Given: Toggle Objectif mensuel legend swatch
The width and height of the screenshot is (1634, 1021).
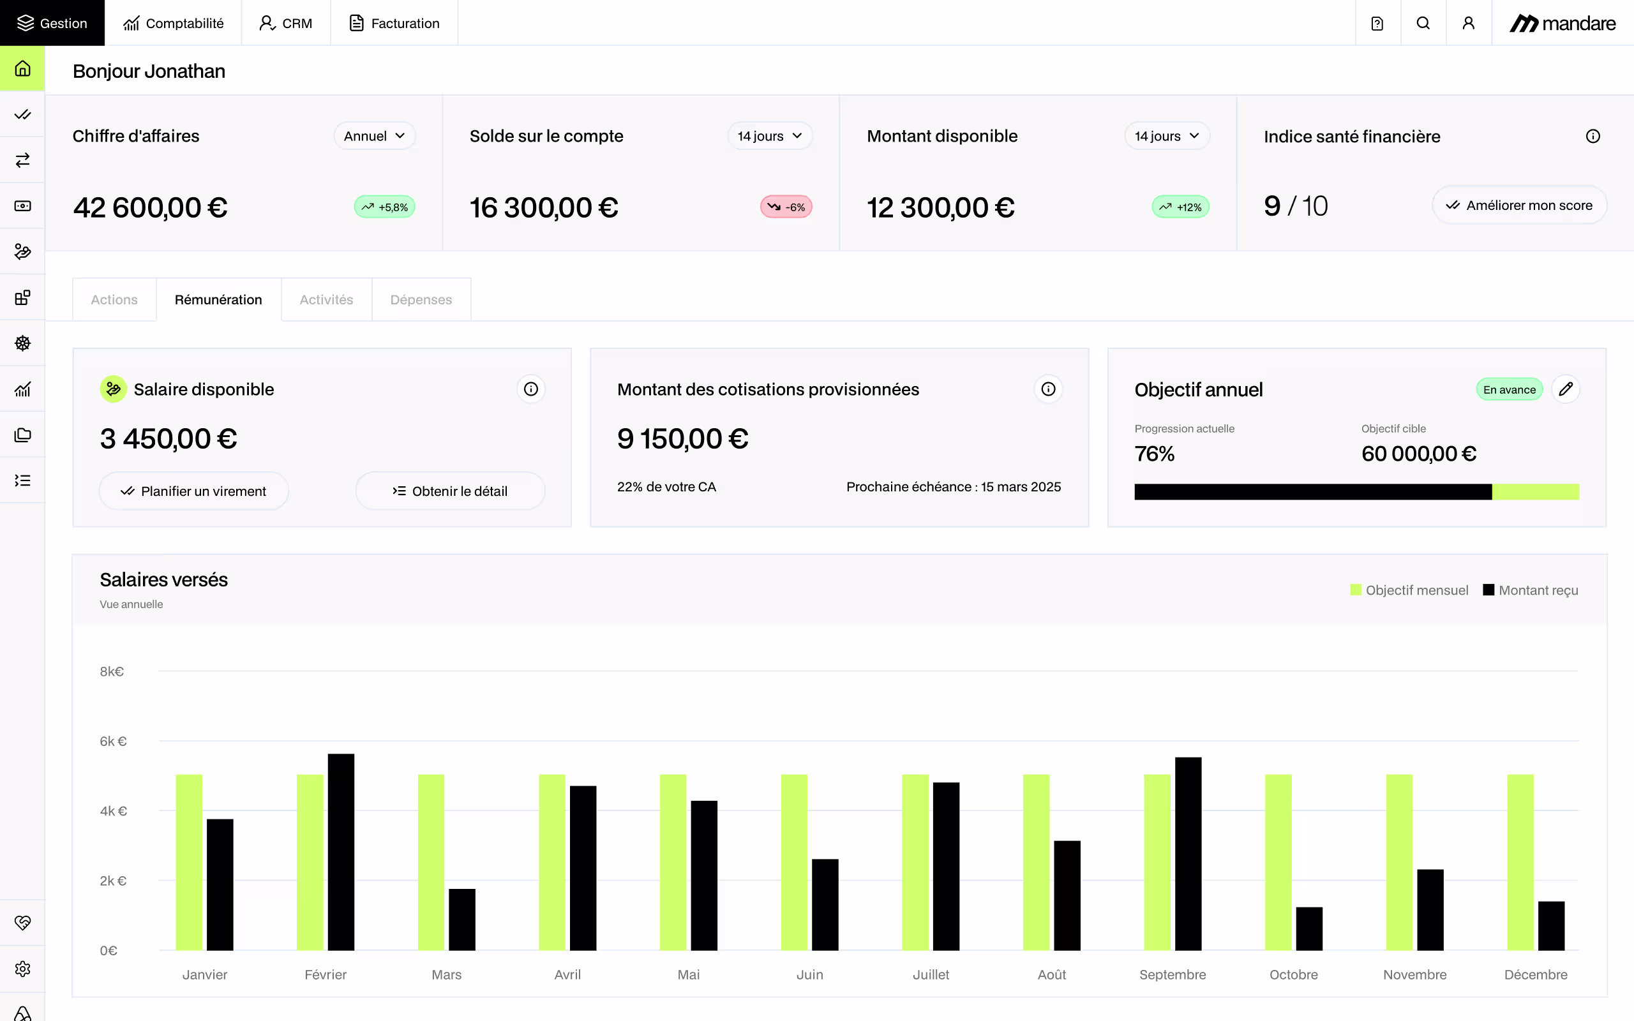Looking at the screenshot, I should [x=1355, y=590].
